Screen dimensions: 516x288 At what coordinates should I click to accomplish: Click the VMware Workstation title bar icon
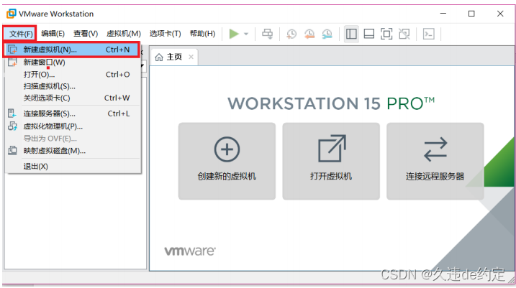pos(12,14)
